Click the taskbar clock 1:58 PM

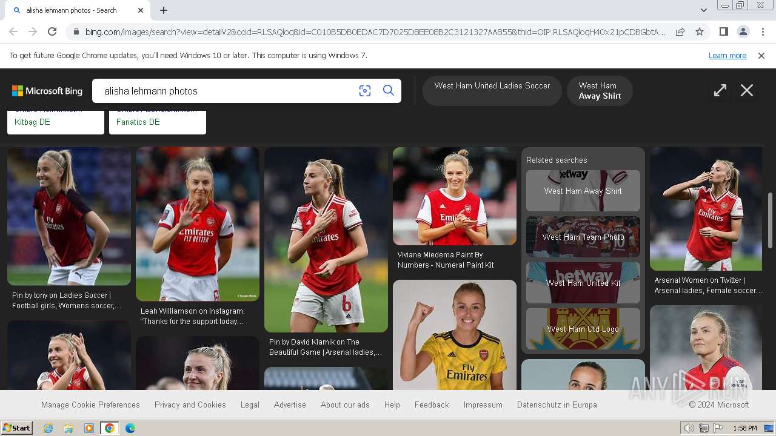[x=744, y=428]
